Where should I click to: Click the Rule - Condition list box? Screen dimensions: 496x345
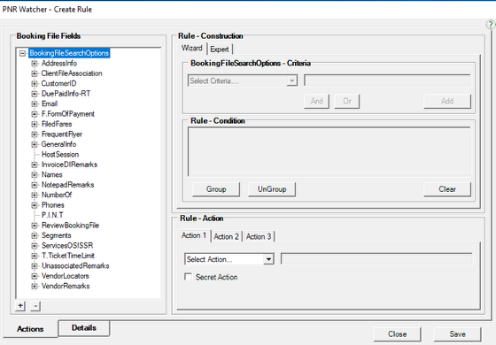329,151
